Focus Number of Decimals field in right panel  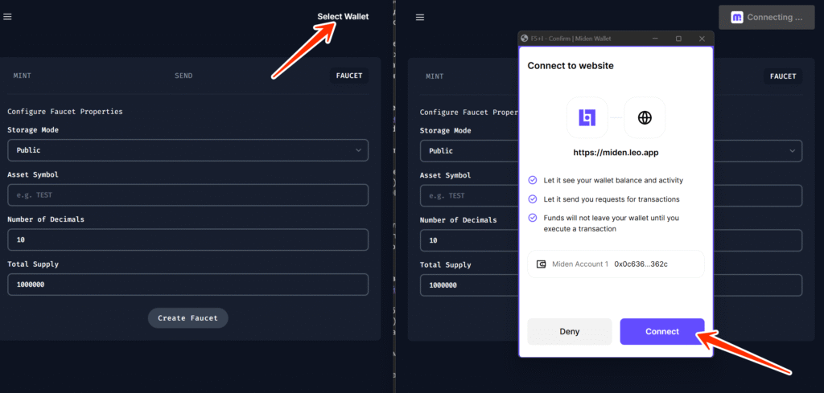click(611, 240)
